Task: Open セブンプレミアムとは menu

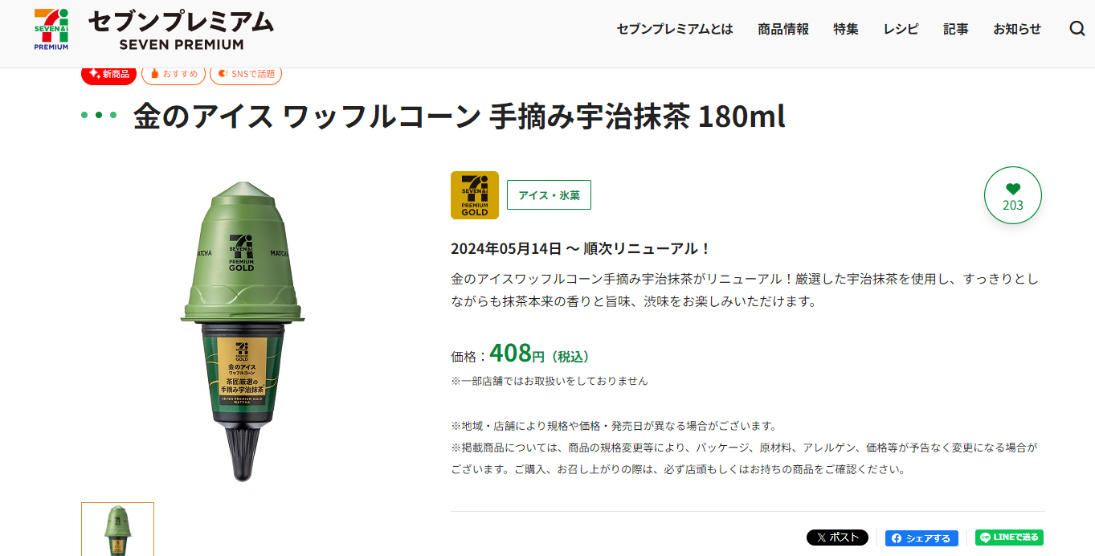Action: tap(675, 29)
